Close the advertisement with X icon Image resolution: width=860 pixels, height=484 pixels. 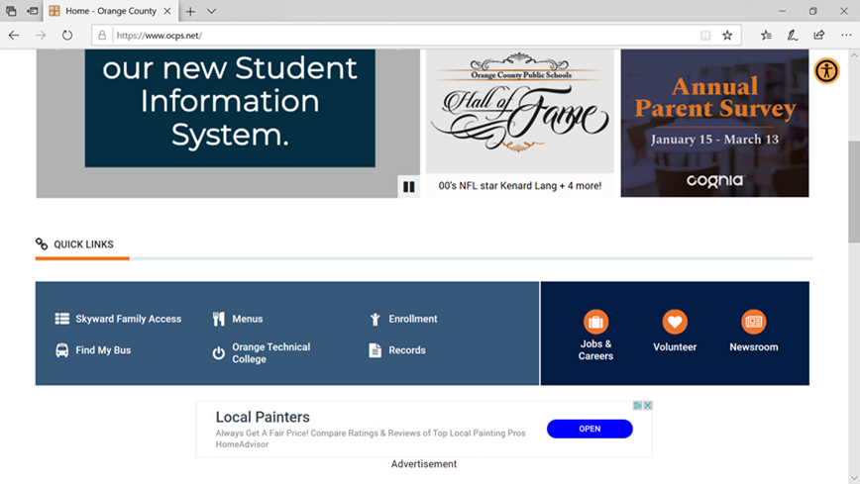(x=648, y=406)
